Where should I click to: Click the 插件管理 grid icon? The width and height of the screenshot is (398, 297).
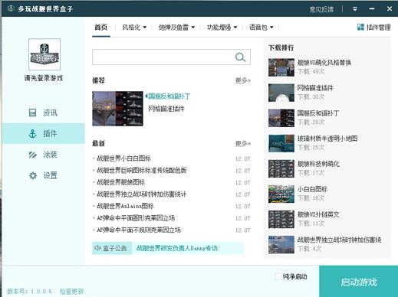pos(360,27)
